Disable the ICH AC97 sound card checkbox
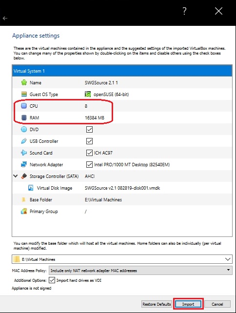The height and width of the screenshot is (313, 236). (89, 153)
